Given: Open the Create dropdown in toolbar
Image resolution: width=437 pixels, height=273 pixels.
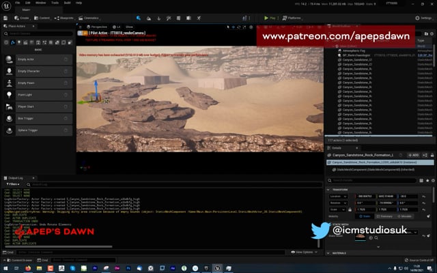Looking at the screenshot, I should click(x=22, y=18).
